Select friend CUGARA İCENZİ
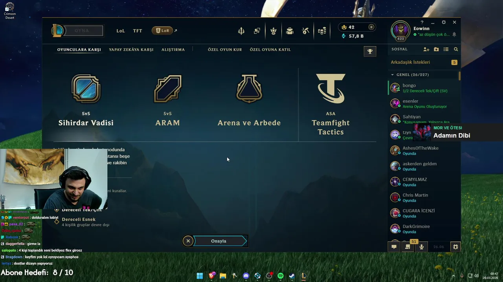 click(423, 213)
